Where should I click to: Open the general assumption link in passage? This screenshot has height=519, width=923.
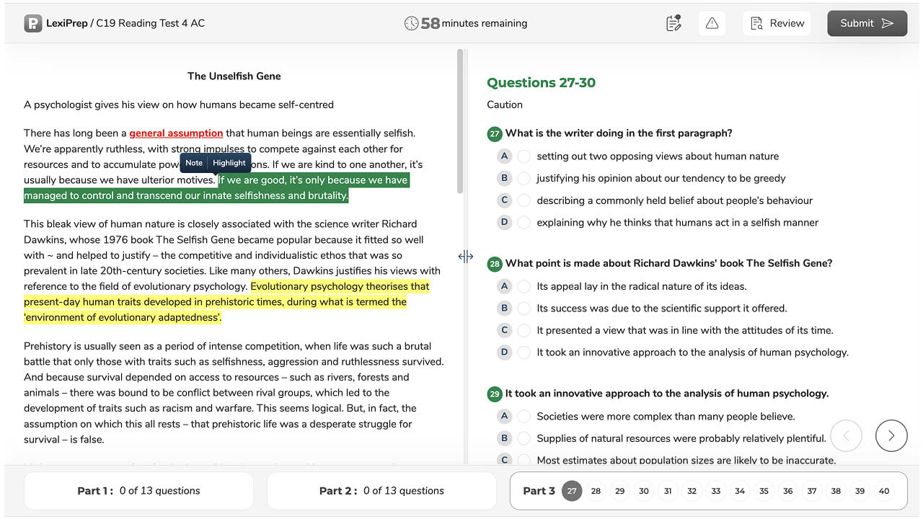[x=176, y=133]
